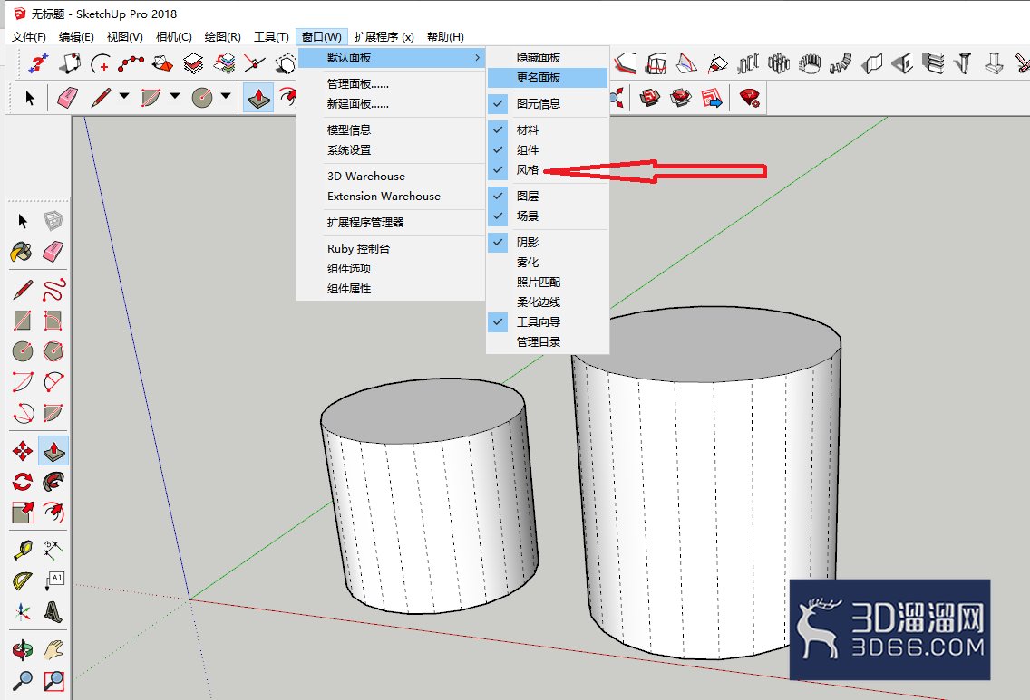
Task: Select the Offset tool
Action: [53, 513]
